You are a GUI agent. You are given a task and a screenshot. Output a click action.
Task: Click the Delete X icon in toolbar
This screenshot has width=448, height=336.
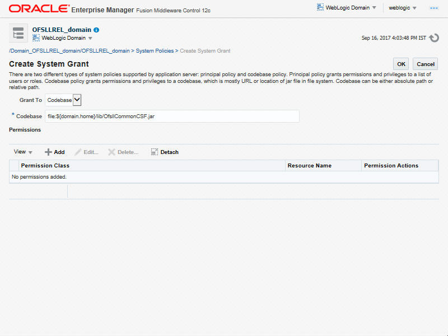pyautogui.click(x=111, y=152)
